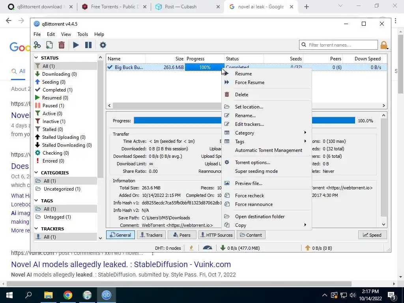Switch to the Post — Cubash browser tab
404x303 pixels.
coord(188,7)
